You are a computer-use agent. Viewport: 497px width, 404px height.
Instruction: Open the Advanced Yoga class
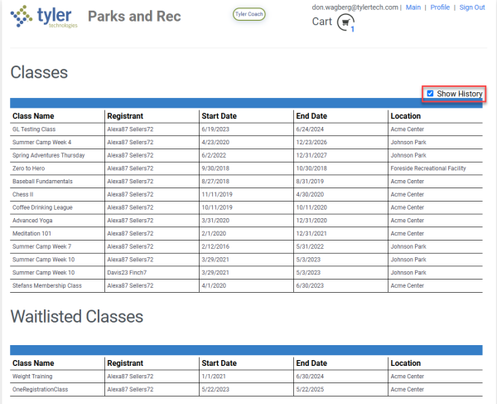pyautogui.click(x=32, y=221)
